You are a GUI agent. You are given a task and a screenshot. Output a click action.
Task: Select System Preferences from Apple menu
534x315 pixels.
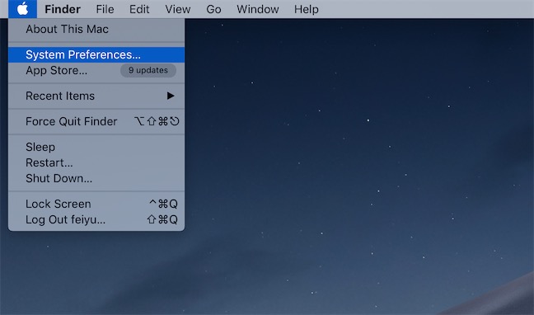96,55
